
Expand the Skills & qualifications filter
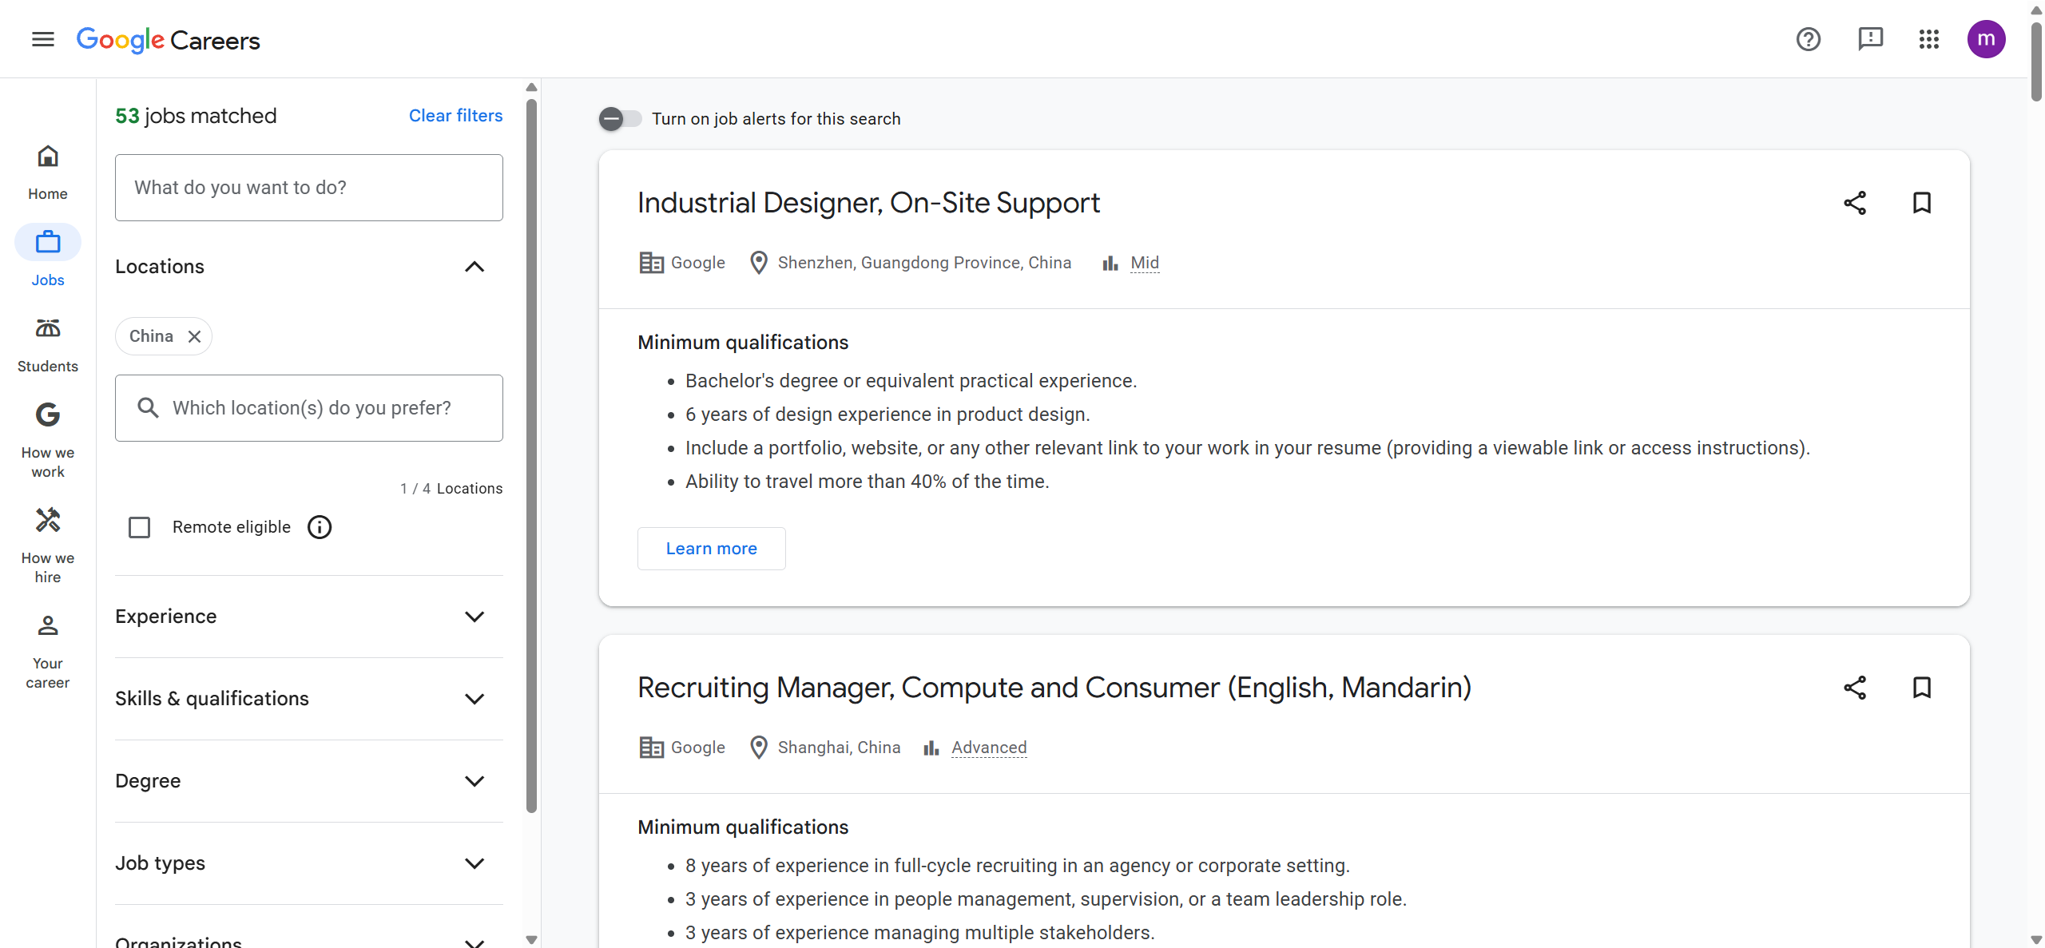(x=475, y=699)
